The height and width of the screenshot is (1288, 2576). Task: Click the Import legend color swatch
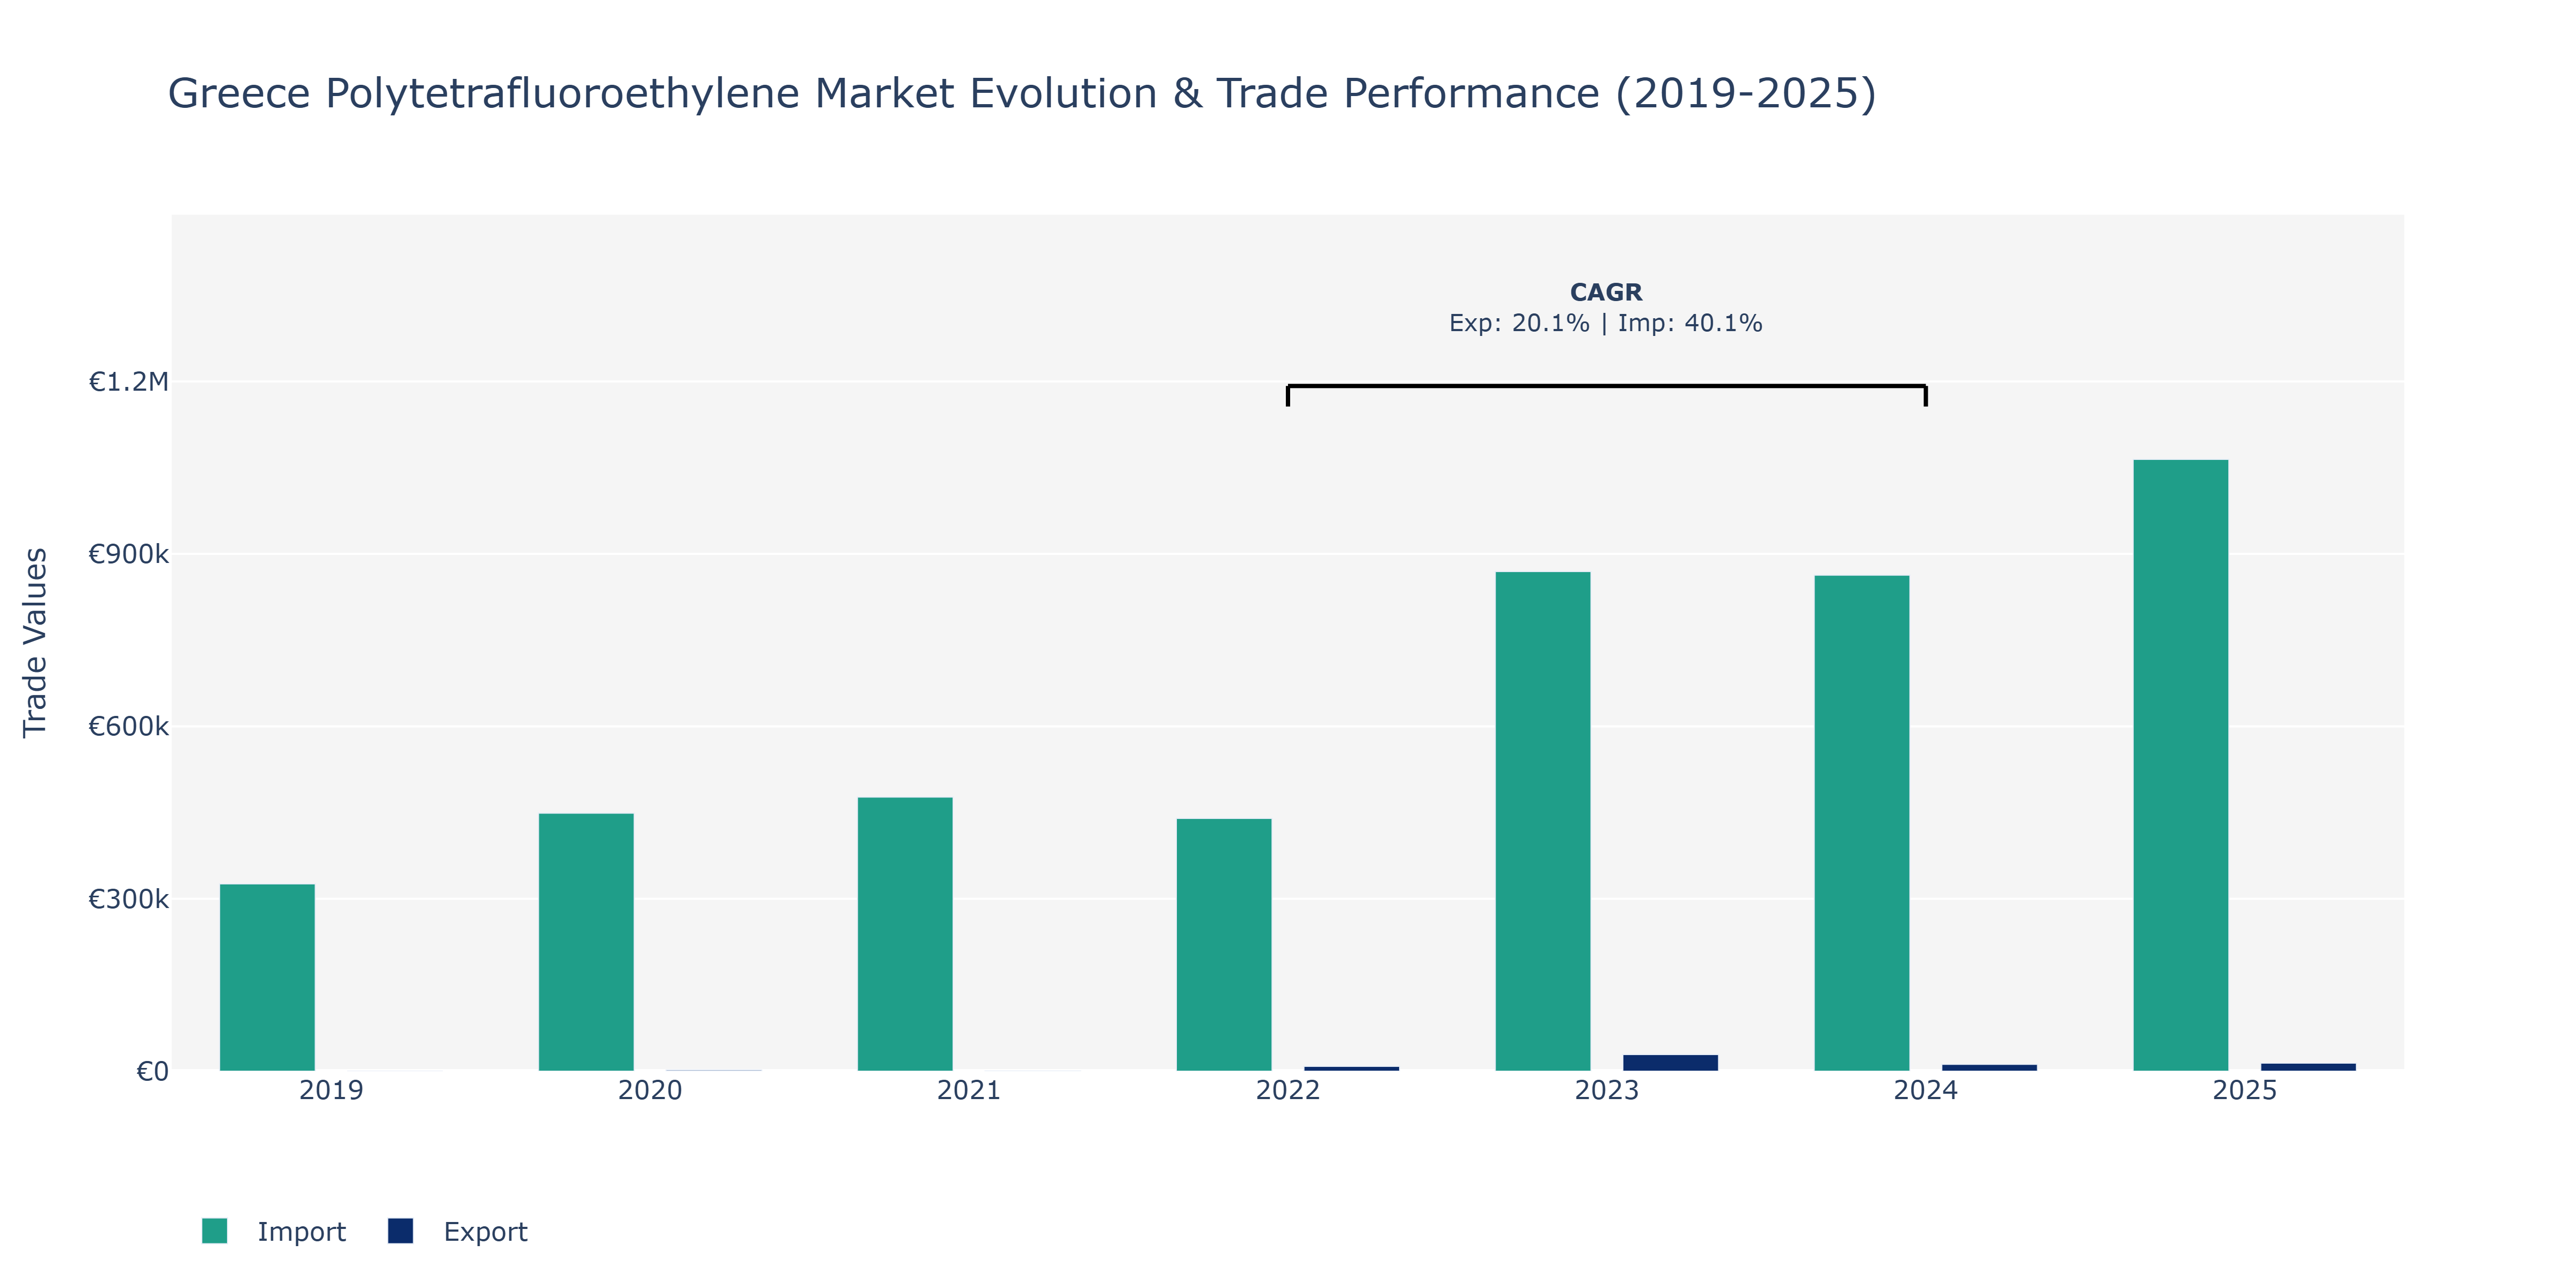pyautogui.click(x=214, y=1231)
